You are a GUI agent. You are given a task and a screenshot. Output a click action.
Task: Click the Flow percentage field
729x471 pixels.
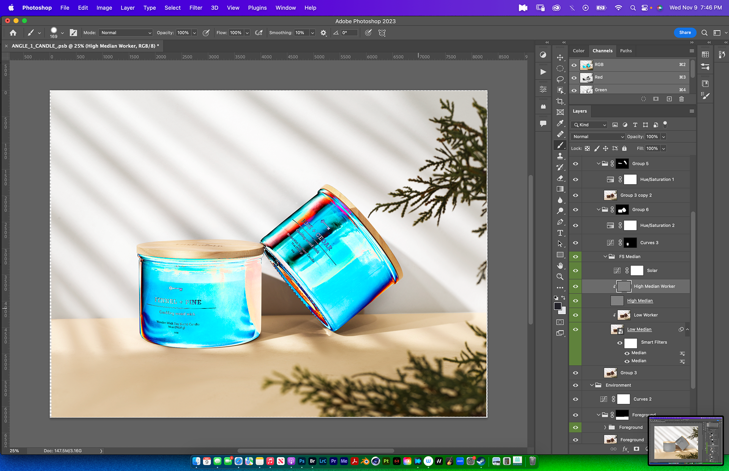(236, 33)
